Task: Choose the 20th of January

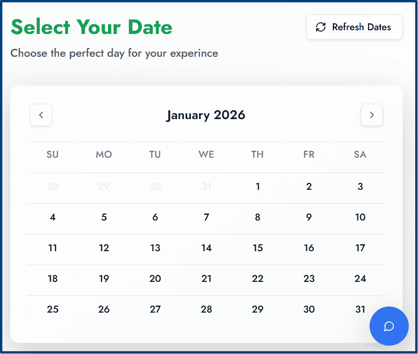Action: point(155,279)
